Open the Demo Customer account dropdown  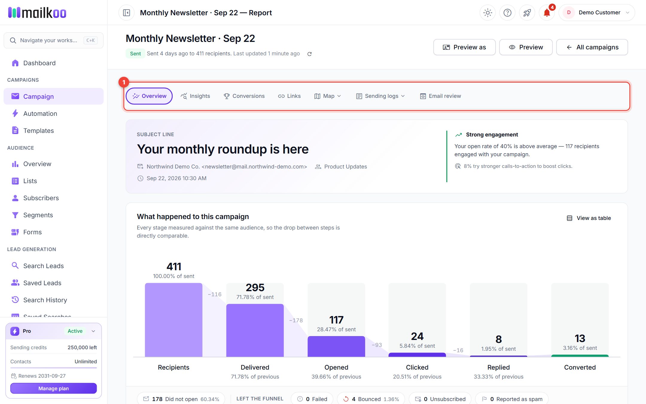[x=597, y=13]
